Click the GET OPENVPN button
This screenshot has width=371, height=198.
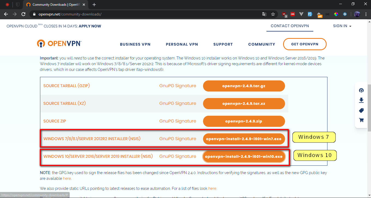pos(305,44)
